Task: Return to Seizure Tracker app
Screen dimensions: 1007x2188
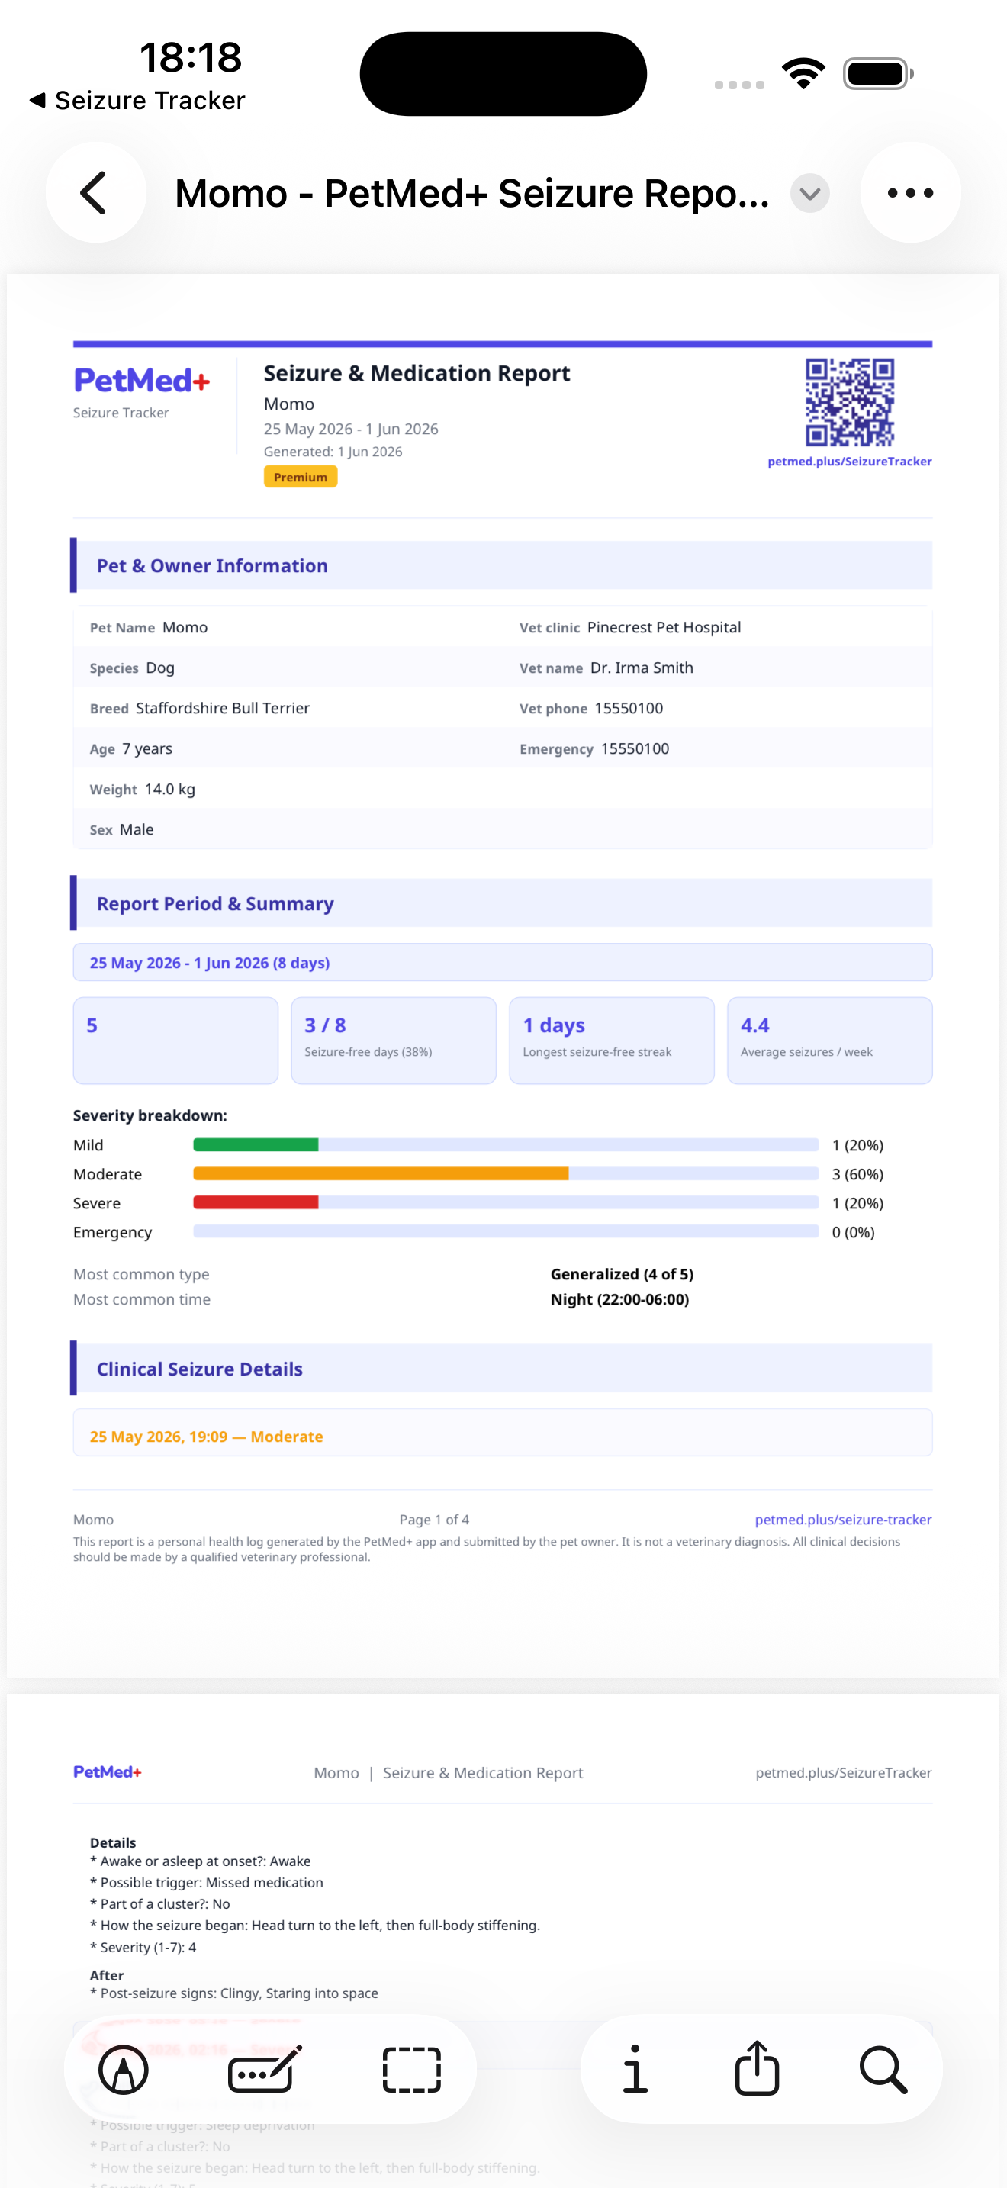Action: [x=137, y=100]
